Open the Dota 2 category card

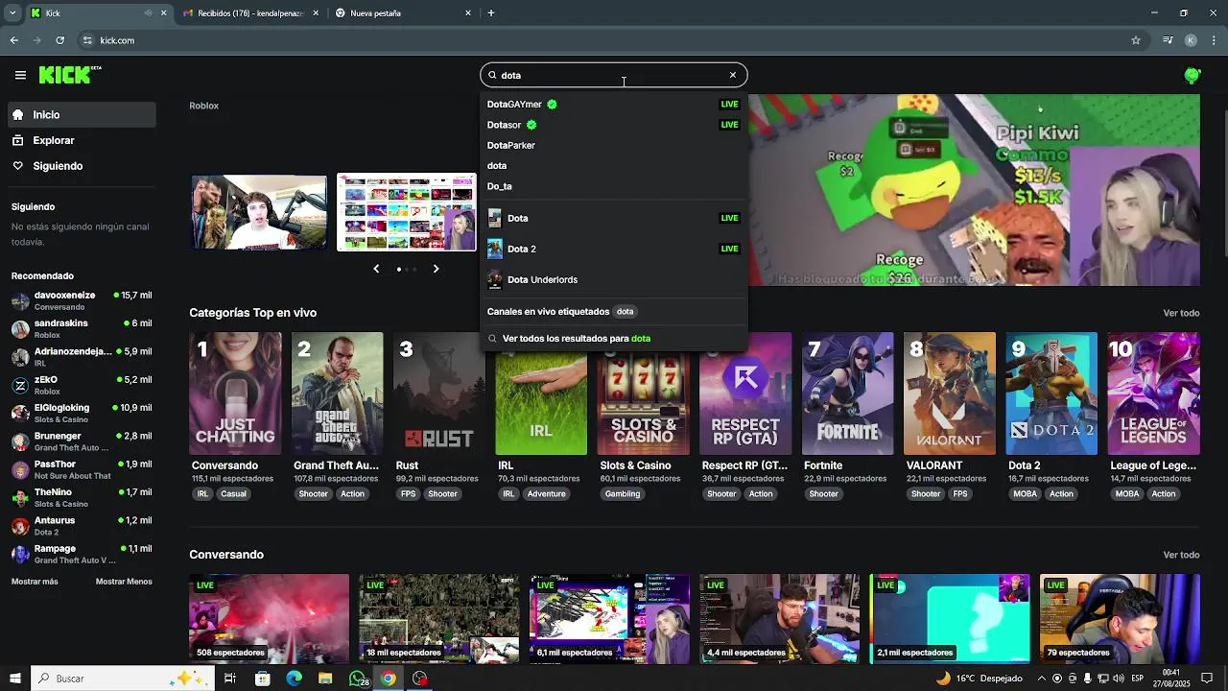pos(1051,393)
